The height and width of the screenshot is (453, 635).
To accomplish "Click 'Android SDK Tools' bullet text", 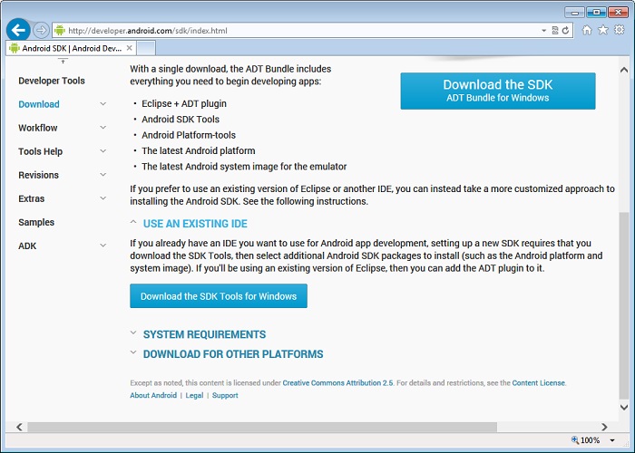I will pyautogui.click(x=181, y=120).
